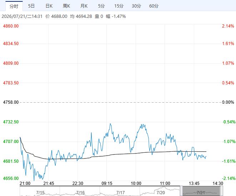236x196 pixels.
Task: Click the 21:00 time axis label
Action: [x=25, y=183]
